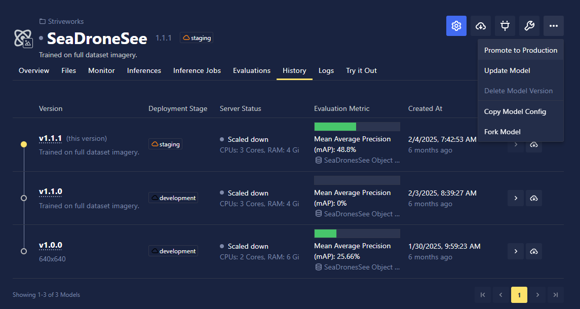Click v1.1.1 mAP 48.8% progress bar
Image resolution: width=580 pixels, height=309 pixels.
tap(357, 127)
